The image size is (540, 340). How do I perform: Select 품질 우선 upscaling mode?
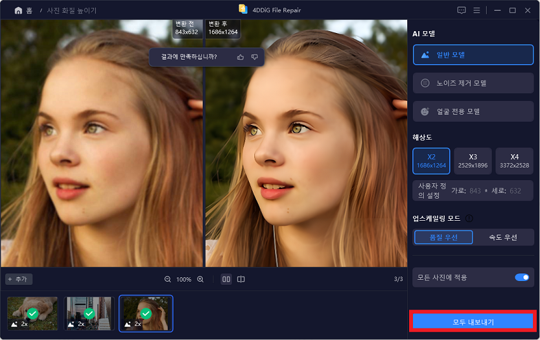pyautogui.click(x=443, y=237)
